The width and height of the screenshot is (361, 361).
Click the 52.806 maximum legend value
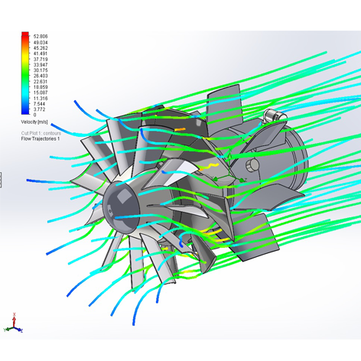coord(41,37)
